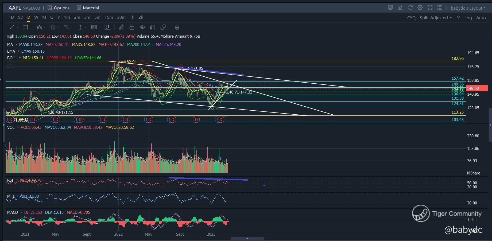Switch to the 1h interval
Viewport: 492px width, 241px height.
[x=132, y=17]
